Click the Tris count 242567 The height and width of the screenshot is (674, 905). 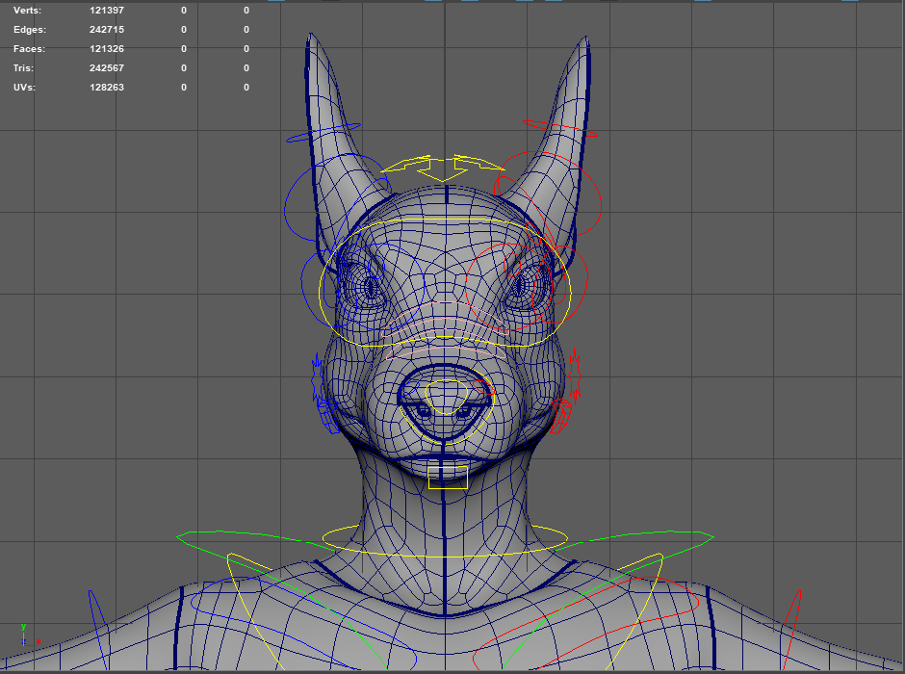point(107,68)
